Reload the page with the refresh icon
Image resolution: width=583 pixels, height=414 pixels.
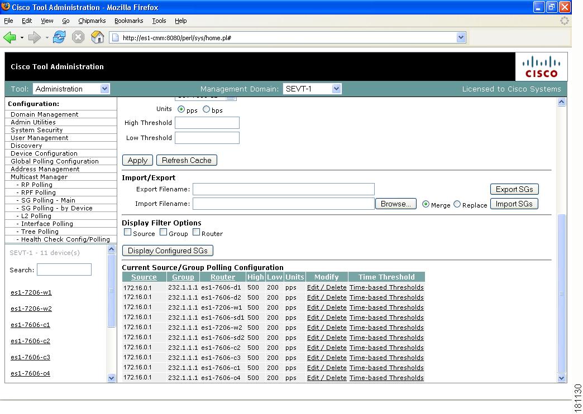[x=59, y=37]
